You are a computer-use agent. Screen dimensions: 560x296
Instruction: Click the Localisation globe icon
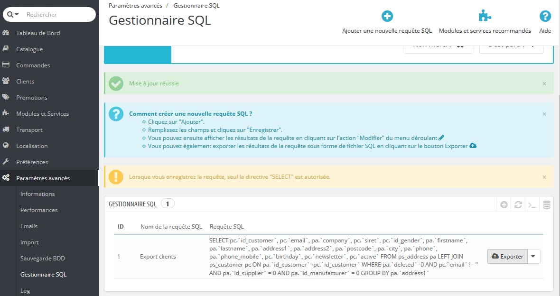point(6,145)
